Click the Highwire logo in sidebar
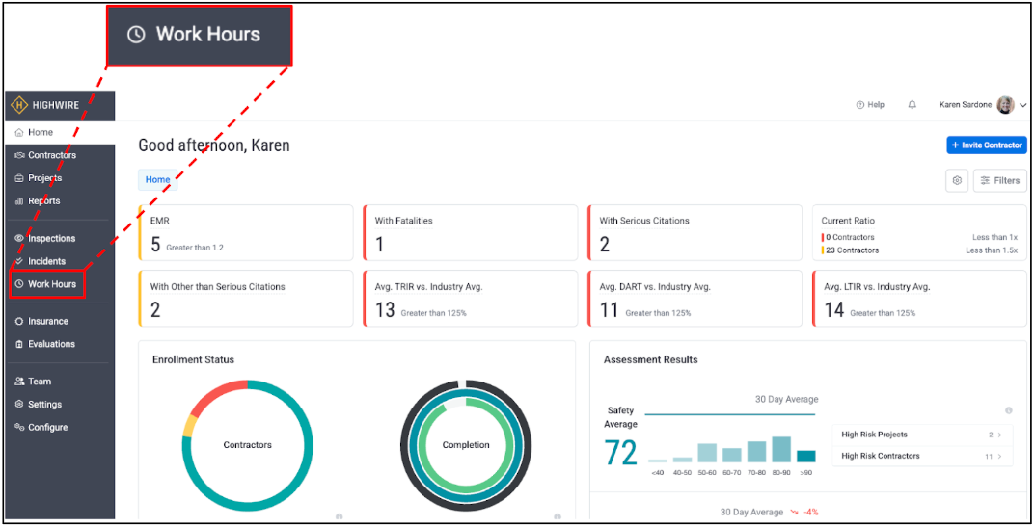This screenshot has width=1035, height=527. pos(45,106)
